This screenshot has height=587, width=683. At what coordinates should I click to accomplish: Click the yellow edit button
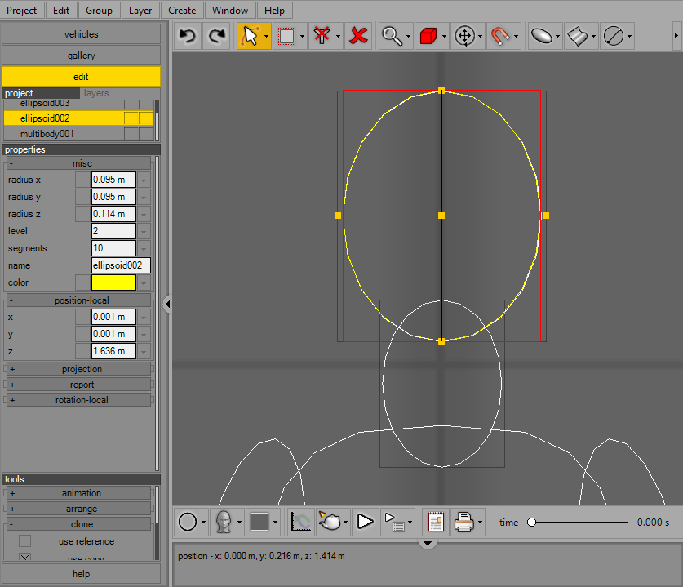(81, 77)
